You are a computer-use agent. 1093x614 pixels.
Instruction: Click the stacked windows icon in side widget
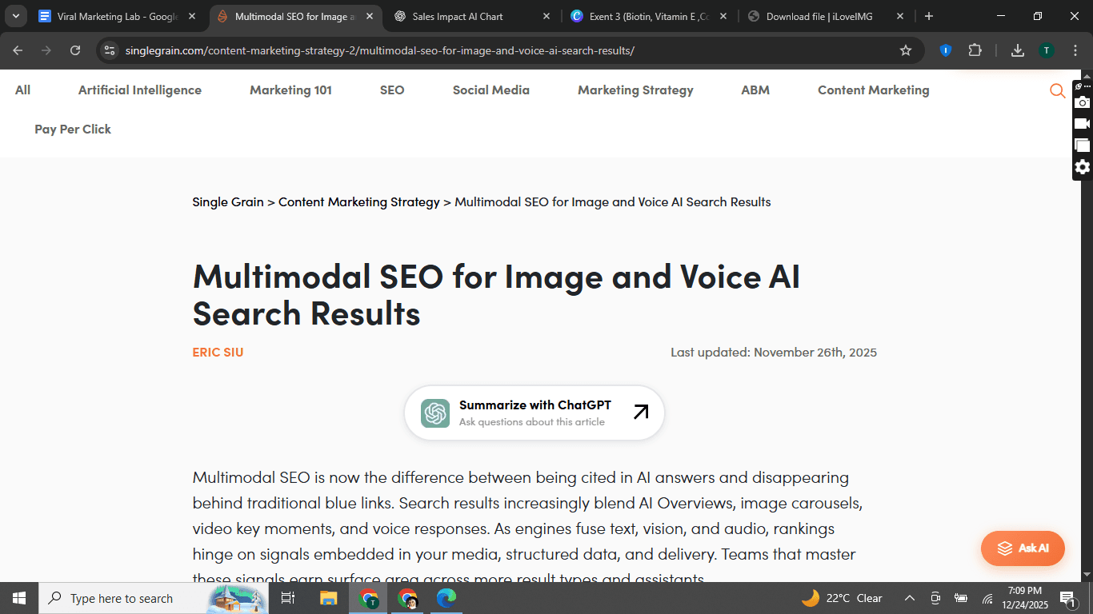pos(1082,146)
